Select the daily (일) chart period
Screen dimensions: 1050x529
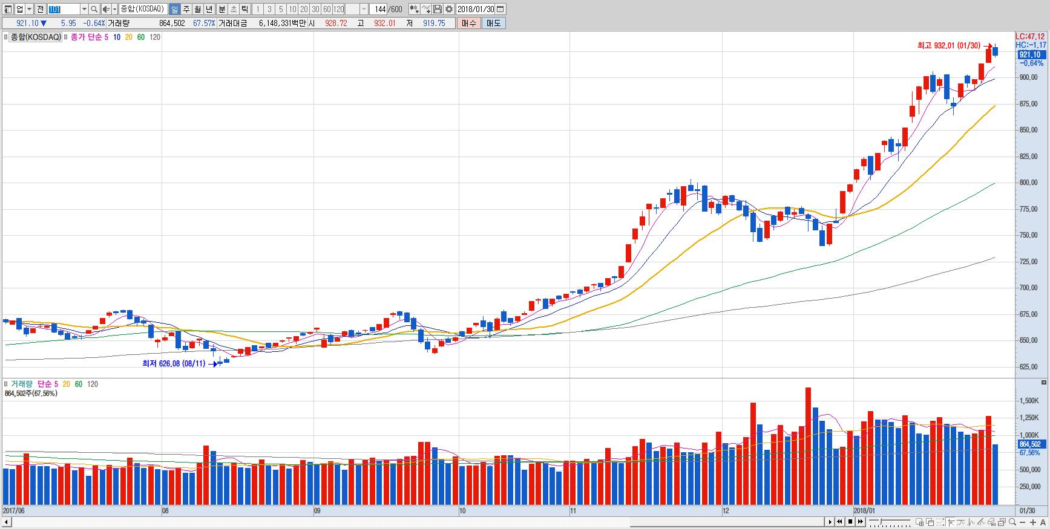pos(174,9)
